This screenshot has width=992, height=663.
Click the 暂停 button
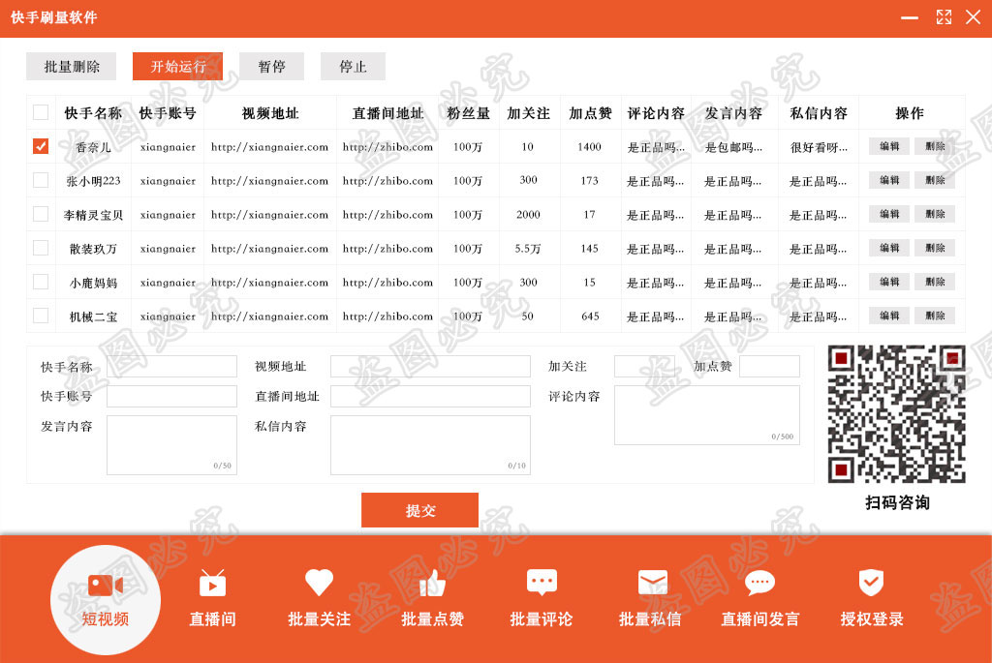tap(272, 67)
